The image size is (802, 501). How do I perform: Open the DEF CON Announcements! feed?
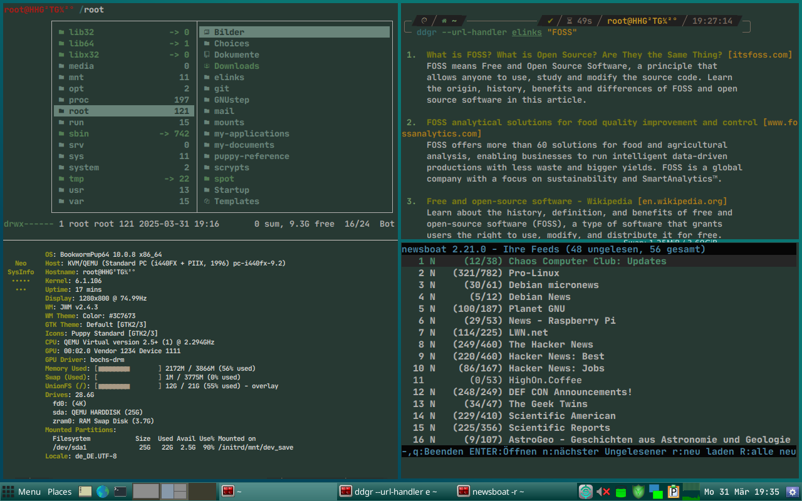(x=599, y=392)
